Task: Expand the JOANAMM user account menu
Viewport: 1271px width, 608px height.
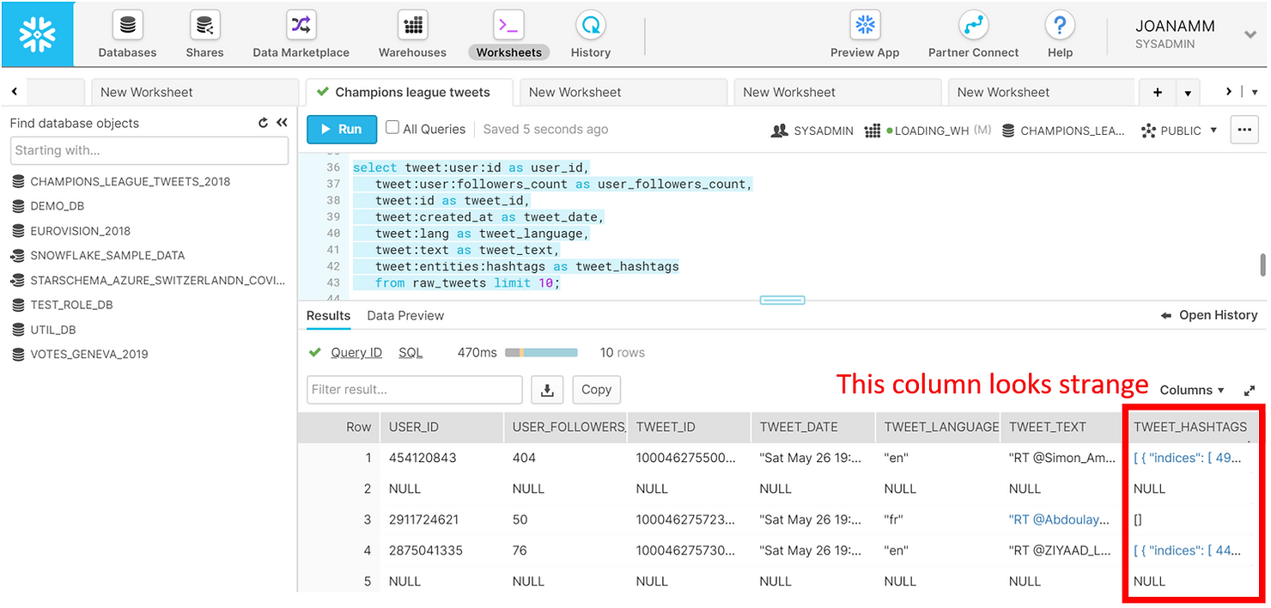Action: [x=1250, y=34]
